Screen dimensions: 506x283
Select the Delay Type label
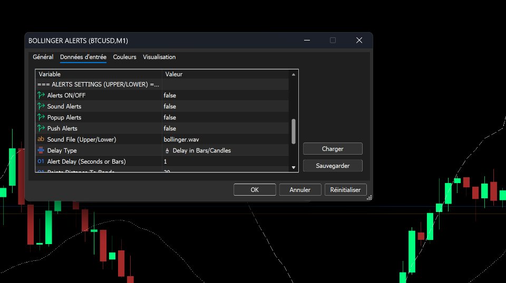point(62,150)
